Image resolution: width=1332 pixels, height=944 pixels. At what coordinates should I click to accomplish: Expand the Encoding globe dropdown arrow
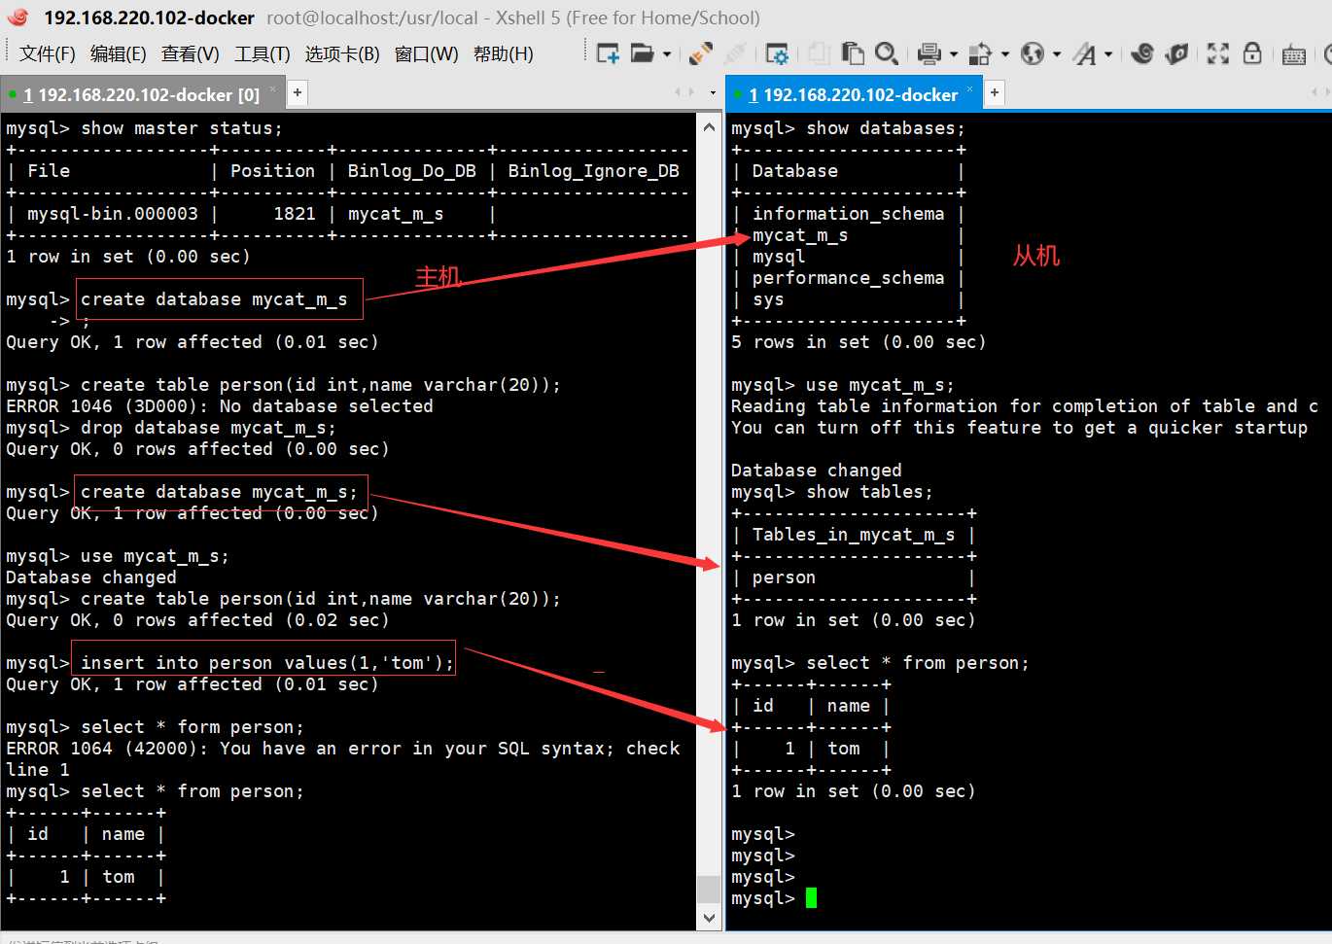tap(1057, 54)
